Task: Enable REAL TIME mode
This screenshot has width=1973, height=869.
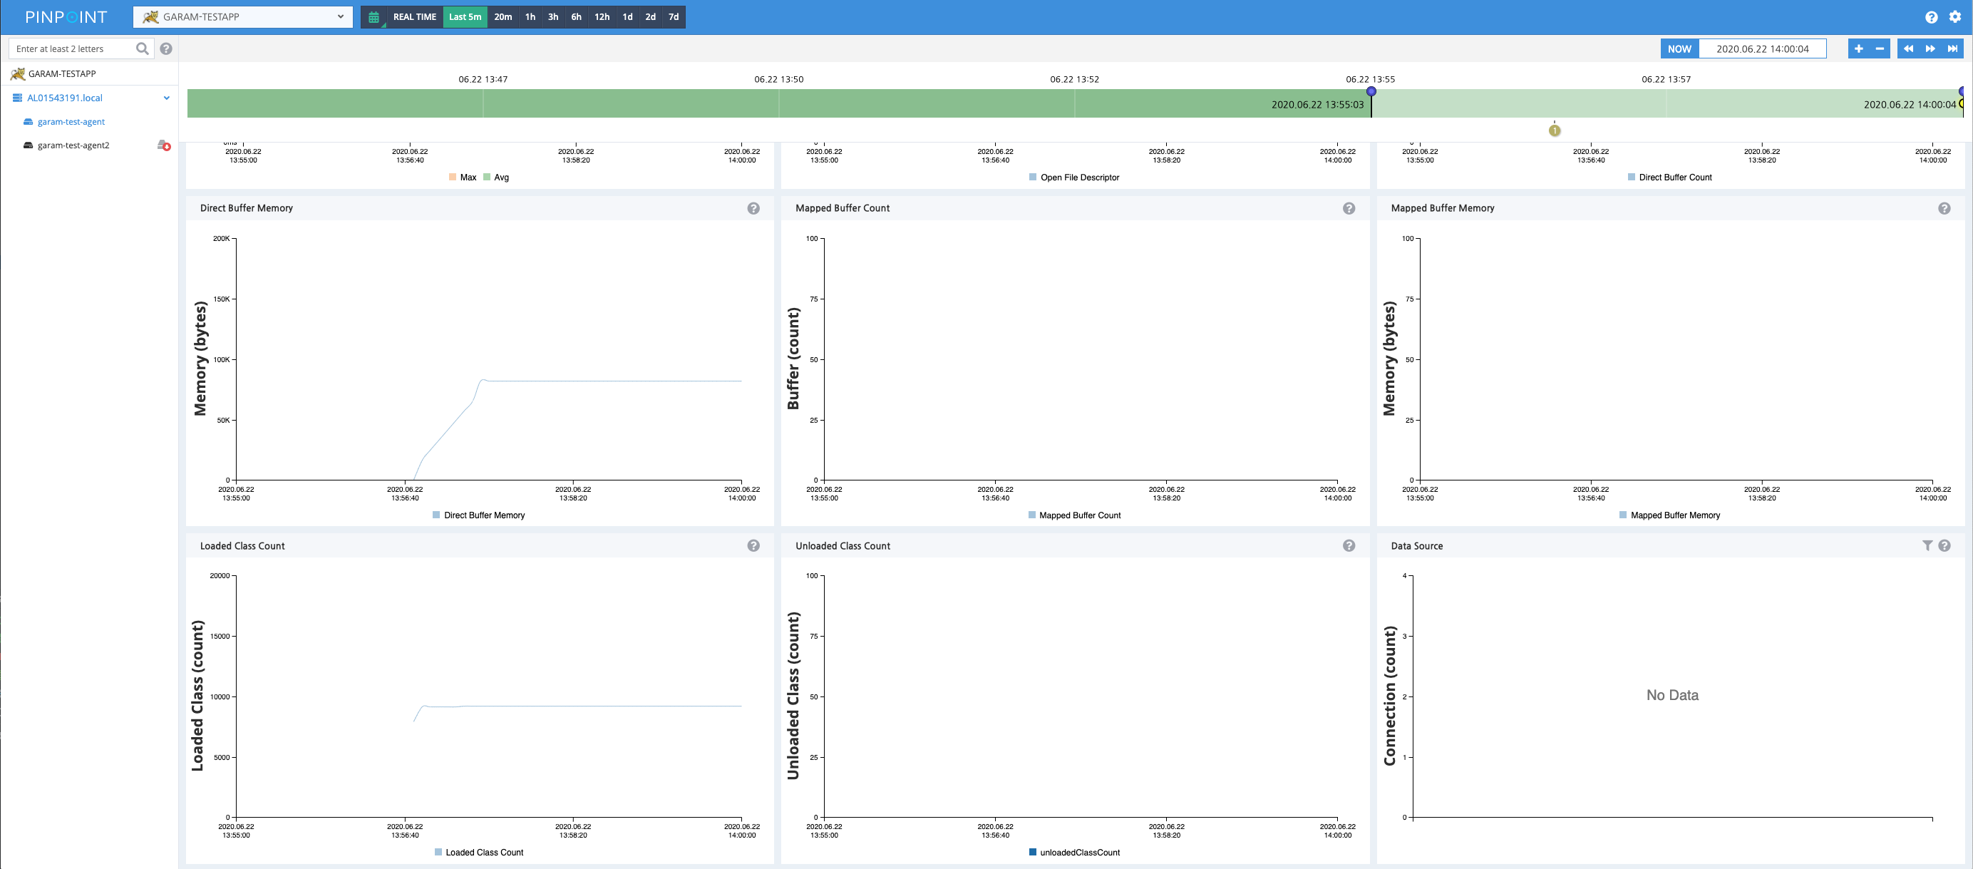Action: coord(413,17)
